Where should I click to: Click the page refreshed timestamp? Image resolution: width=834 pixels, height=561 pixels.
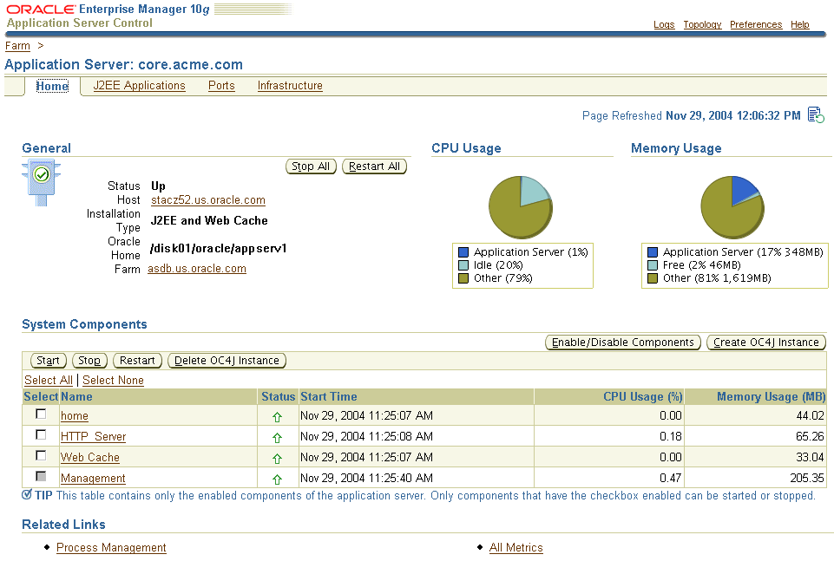click(733, 116)
